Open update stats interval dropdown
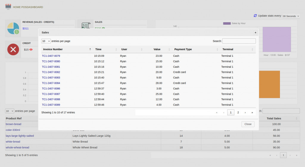The image size is (305, 167). (x=290, y=16)
